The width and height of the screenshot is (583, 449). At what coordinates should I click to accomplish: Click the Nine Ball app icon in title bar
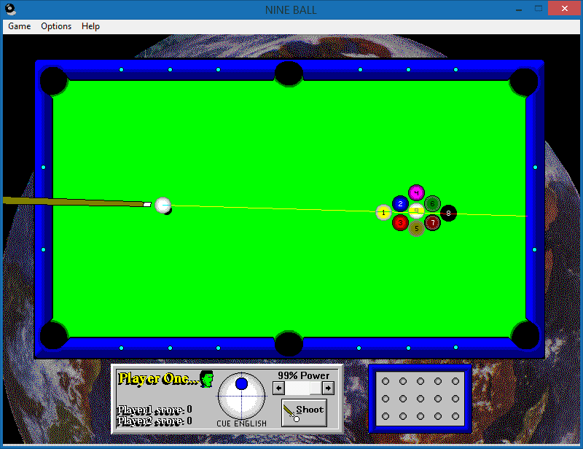[10, 9]
